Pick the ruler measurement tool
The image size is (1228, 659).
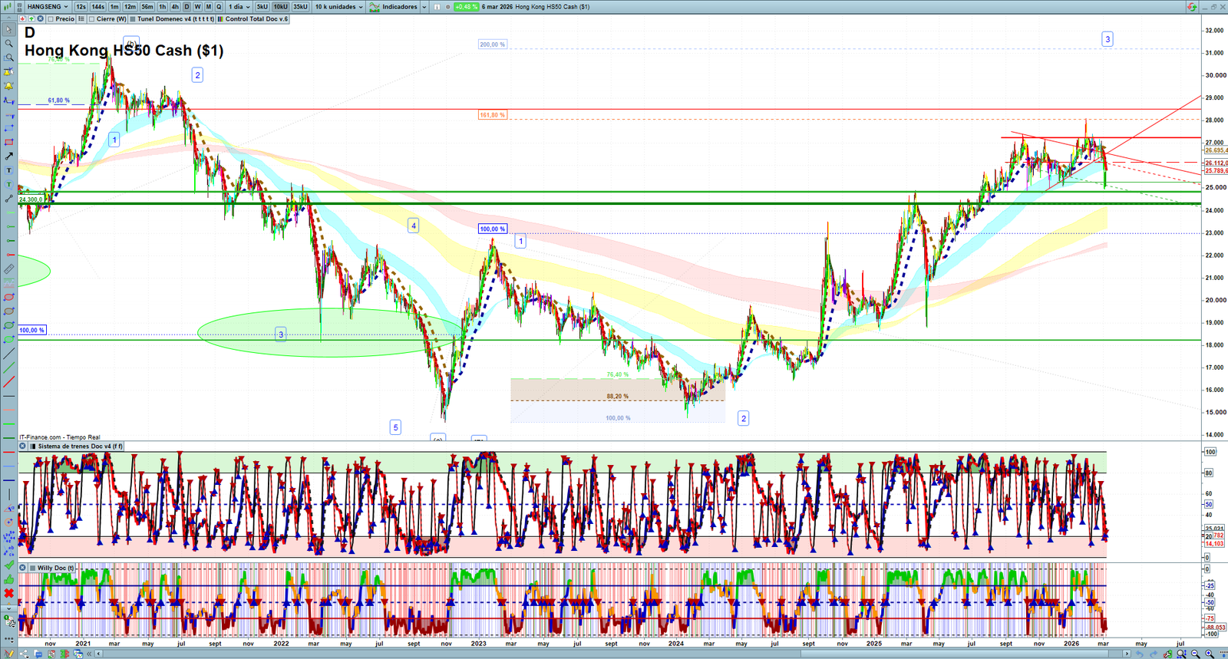click(x=8, y=269)
